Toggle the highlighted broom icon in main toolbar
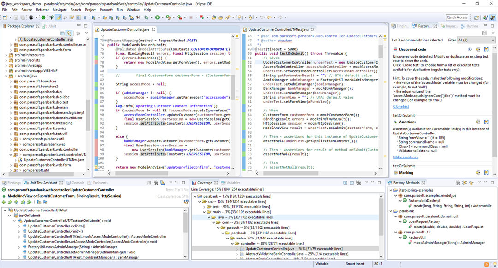Image resolution: width=498 pixels, height=268 pixels. click(59, 17)
